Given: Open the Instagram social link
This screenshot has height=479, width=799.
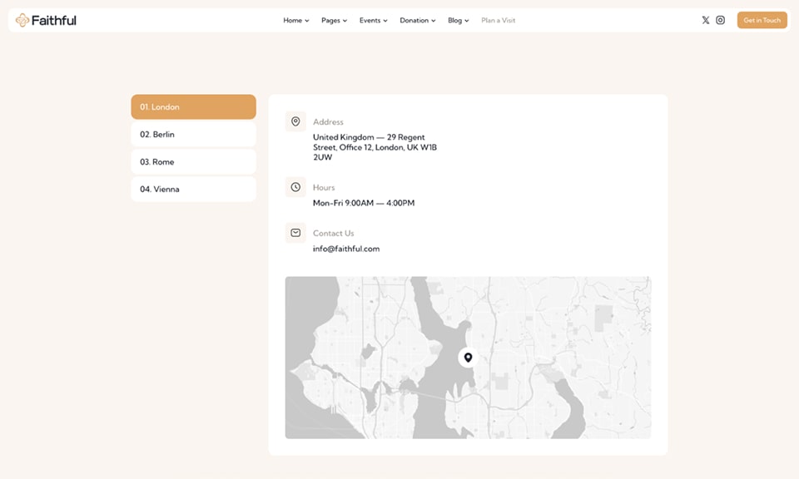Looking at the screenshot, I should point(720,20).
